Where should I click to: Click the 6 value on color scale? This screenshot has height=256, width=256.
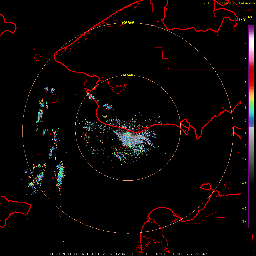pos(245,45)
